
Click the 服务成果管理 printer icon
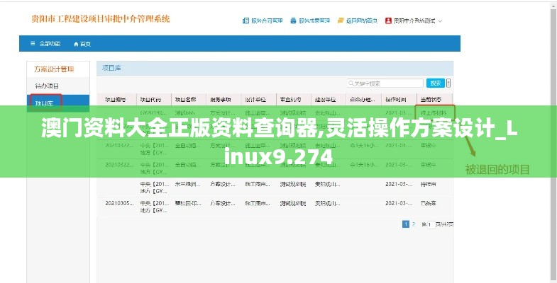292,21
